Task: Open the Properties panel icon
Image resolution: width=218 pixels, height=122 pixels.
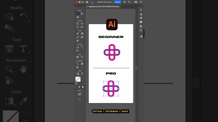Action: tap(141, 10)
